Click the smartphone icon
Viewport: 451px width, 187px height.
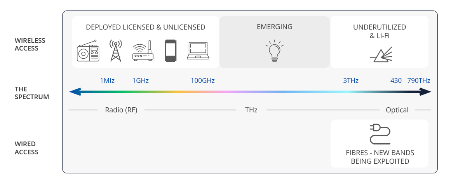170,51
